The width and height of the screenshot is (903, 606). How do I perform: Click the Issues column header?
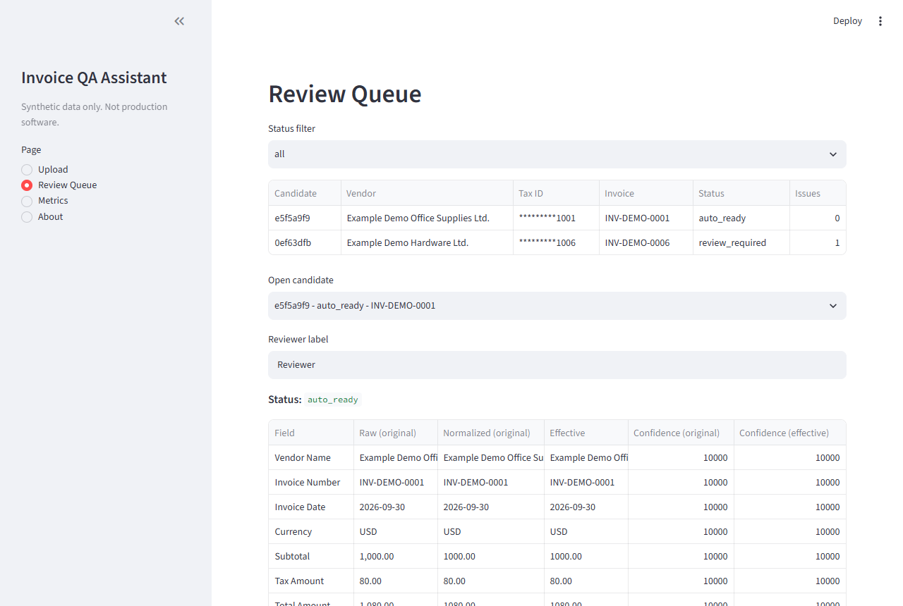(x=817, y=193)
